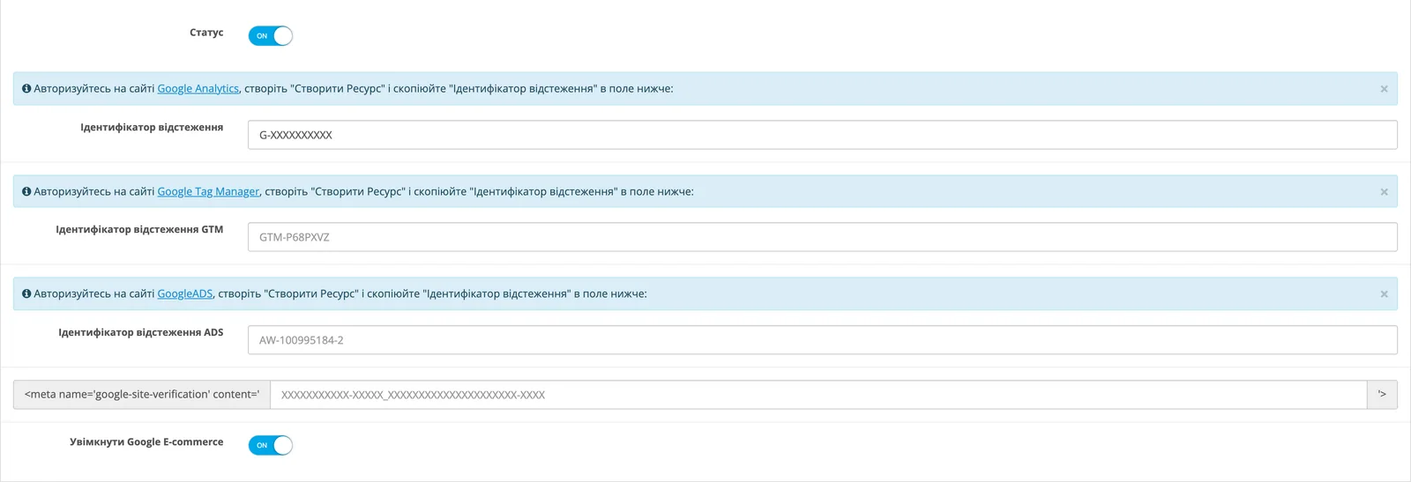This screenshot has height=482, width=1411.
Task: Click the meta name google-site-verification prefix
Action: pyautogui.click(x=142, y=395)
